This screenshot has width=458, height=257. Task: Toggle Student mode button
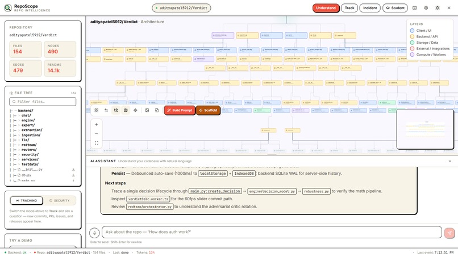pos(395,8)
